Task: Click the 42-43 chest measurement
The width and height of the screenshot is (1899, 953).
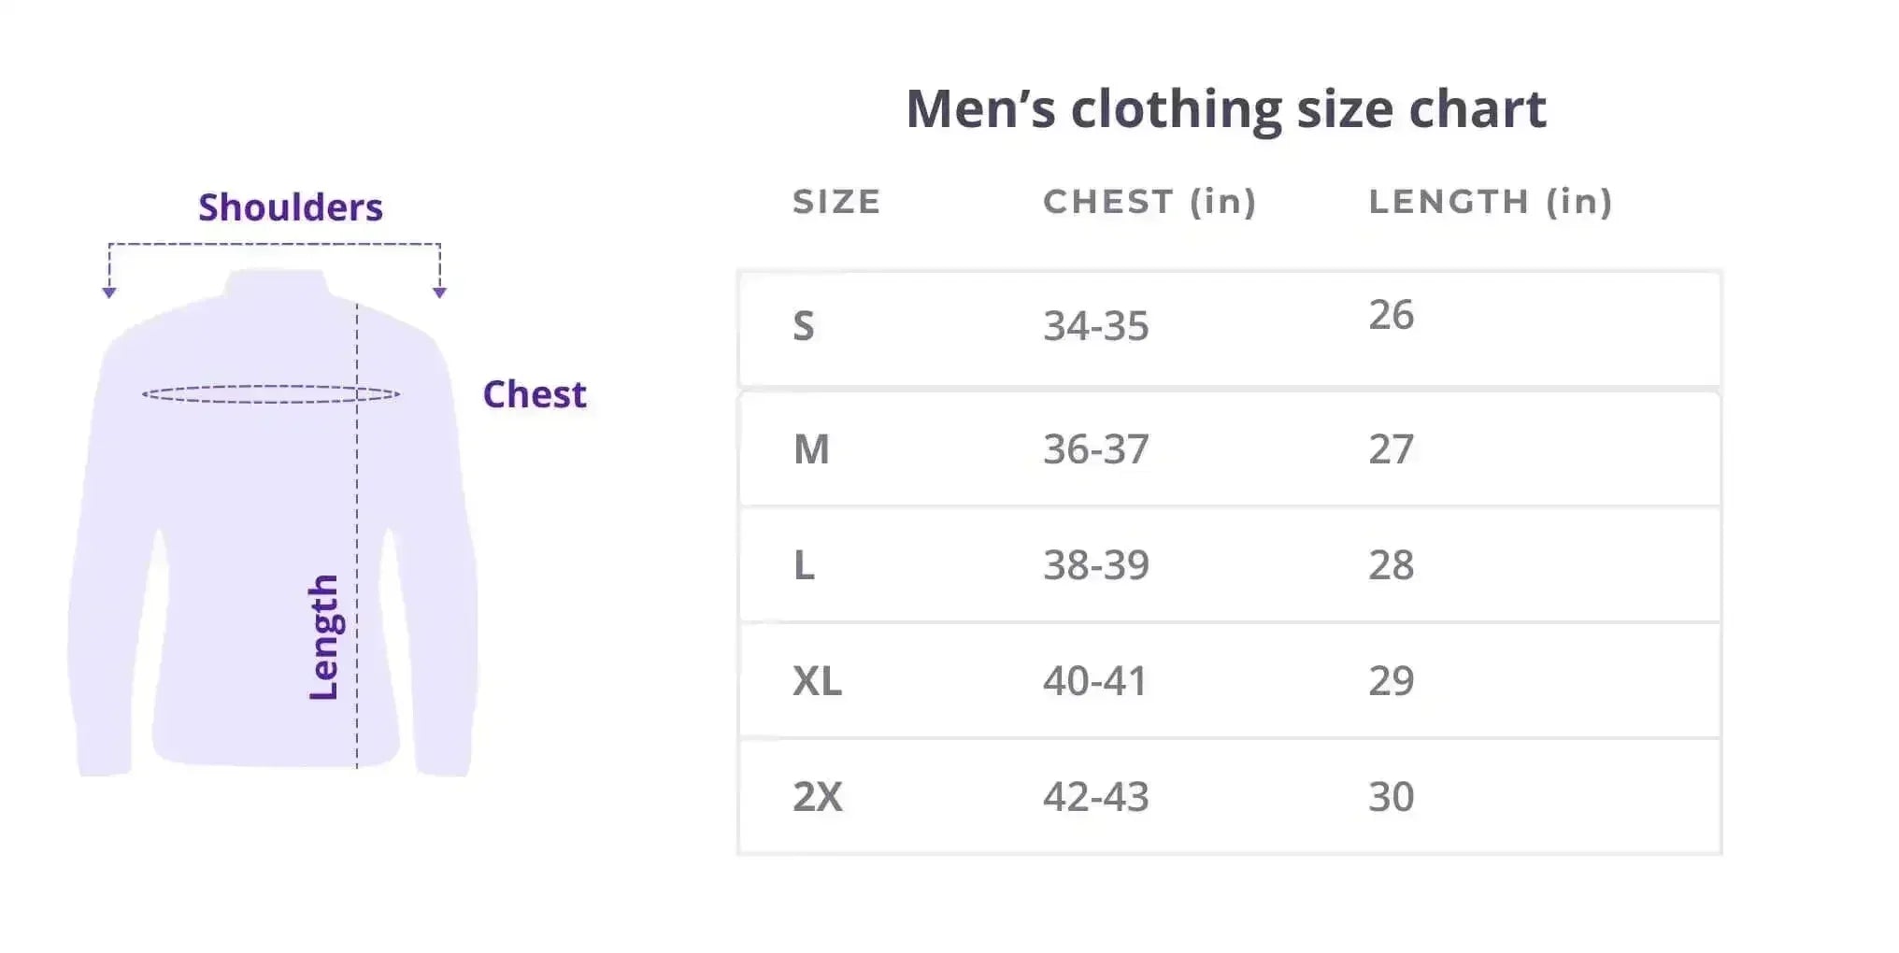Action: click(1095, 797)
